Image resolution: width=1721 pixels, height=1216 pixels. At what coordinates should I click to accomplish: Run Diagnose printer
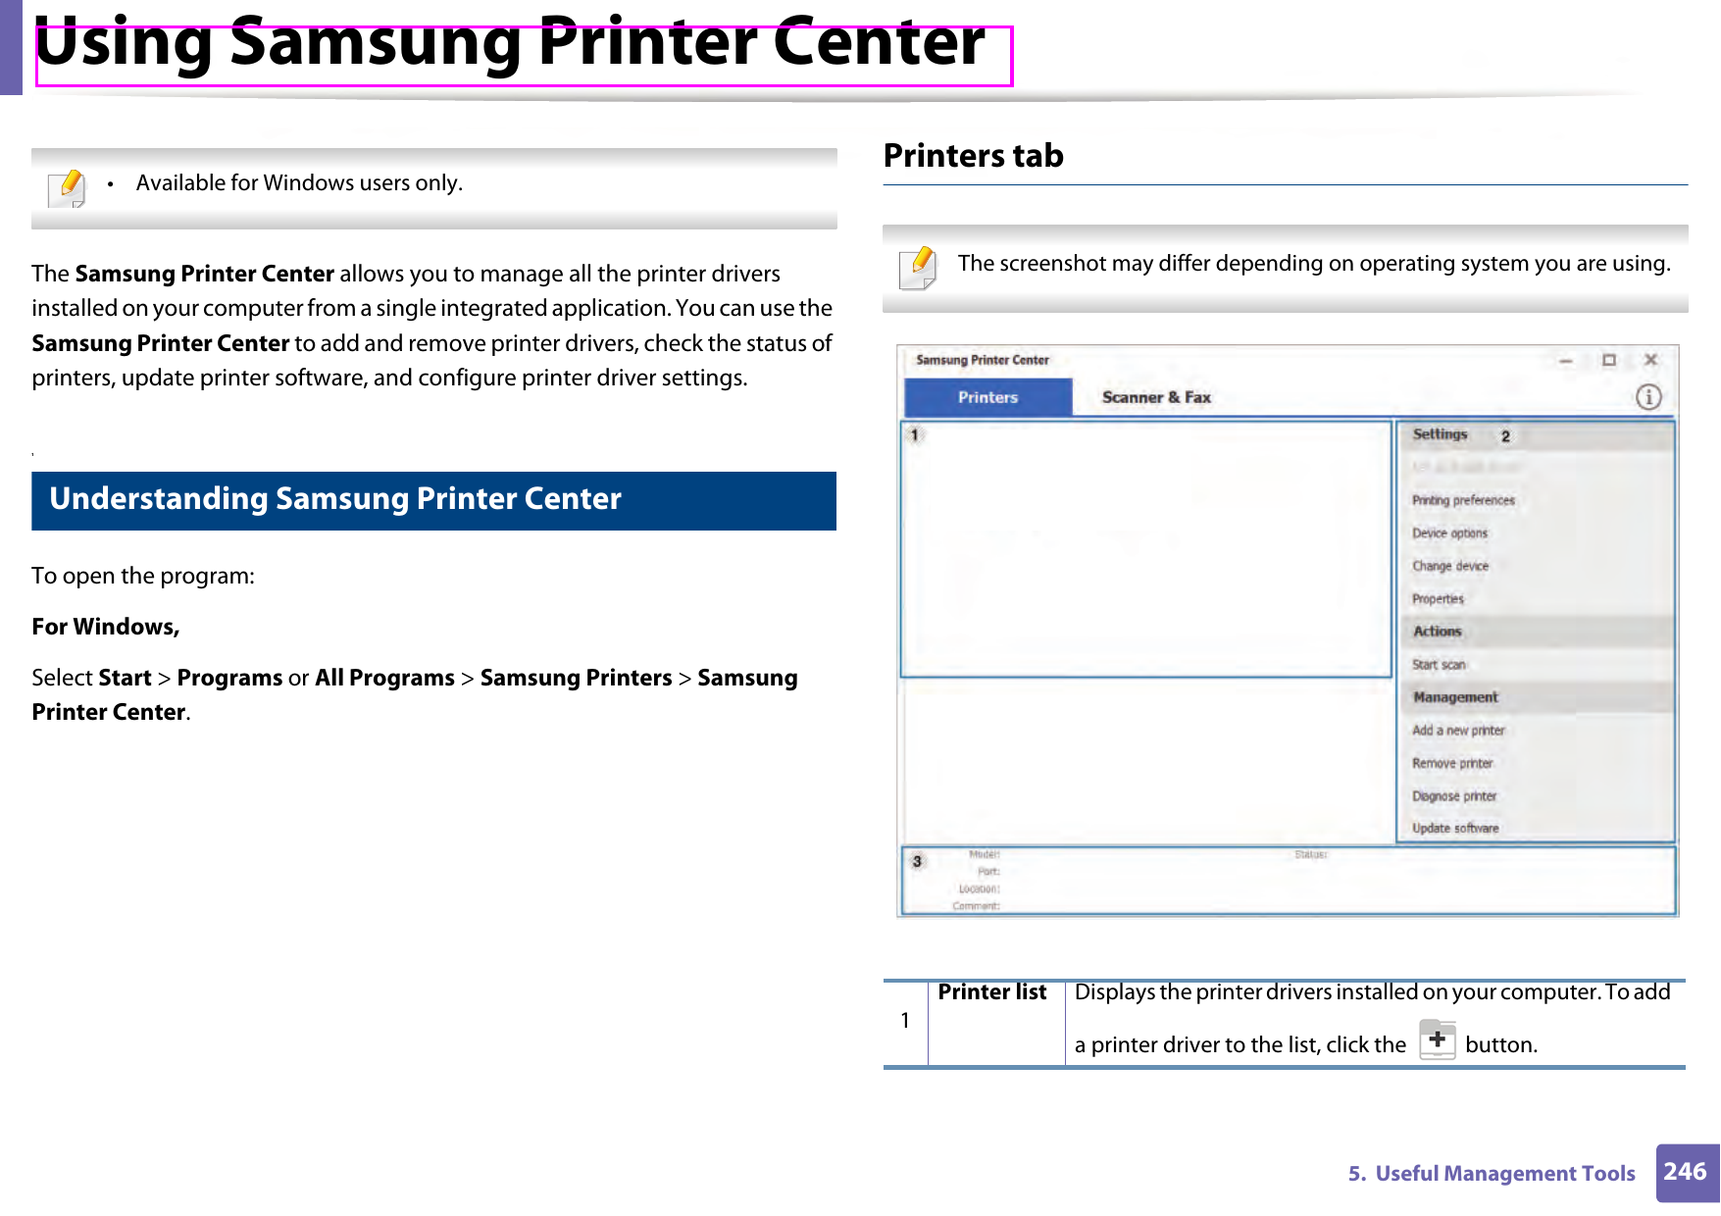click(1453, 795)
